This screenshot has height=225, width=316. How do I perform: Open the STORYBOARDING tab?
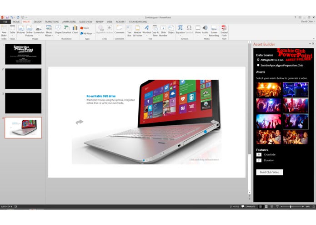click(x=138, y=21)
